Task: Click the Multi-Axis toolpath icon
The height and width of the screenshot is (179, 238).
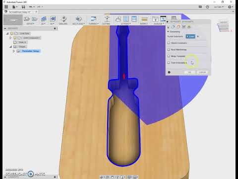Action: 79,19
